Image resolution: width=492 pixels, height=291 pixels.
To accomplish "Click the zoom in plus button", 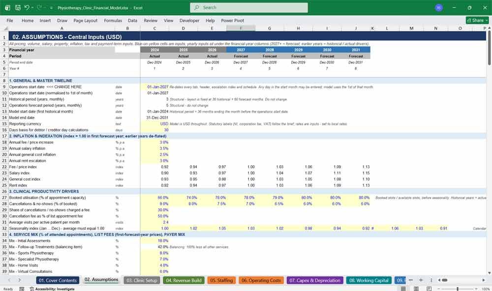I will pyautogui.click(x=477, y=289).
